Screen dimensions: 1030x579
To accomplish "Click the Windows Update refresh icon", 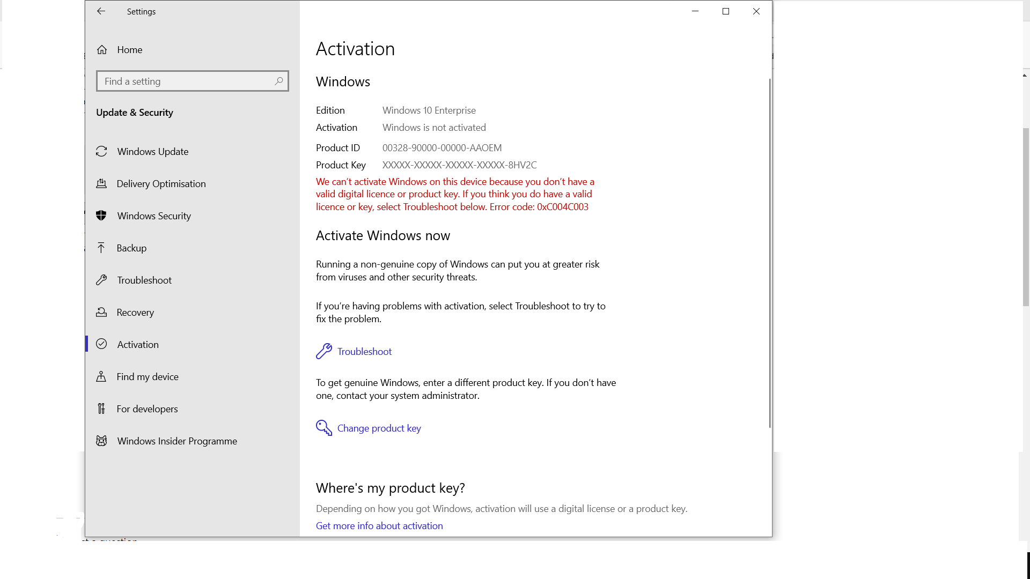I will (x=101, y=151).
